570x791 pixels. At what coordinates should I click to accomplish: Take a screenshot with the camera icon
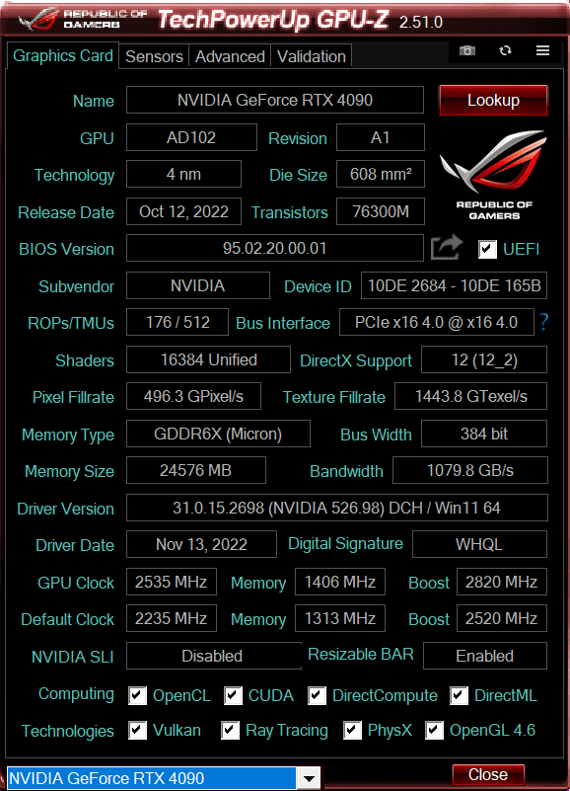pos(467,51)
